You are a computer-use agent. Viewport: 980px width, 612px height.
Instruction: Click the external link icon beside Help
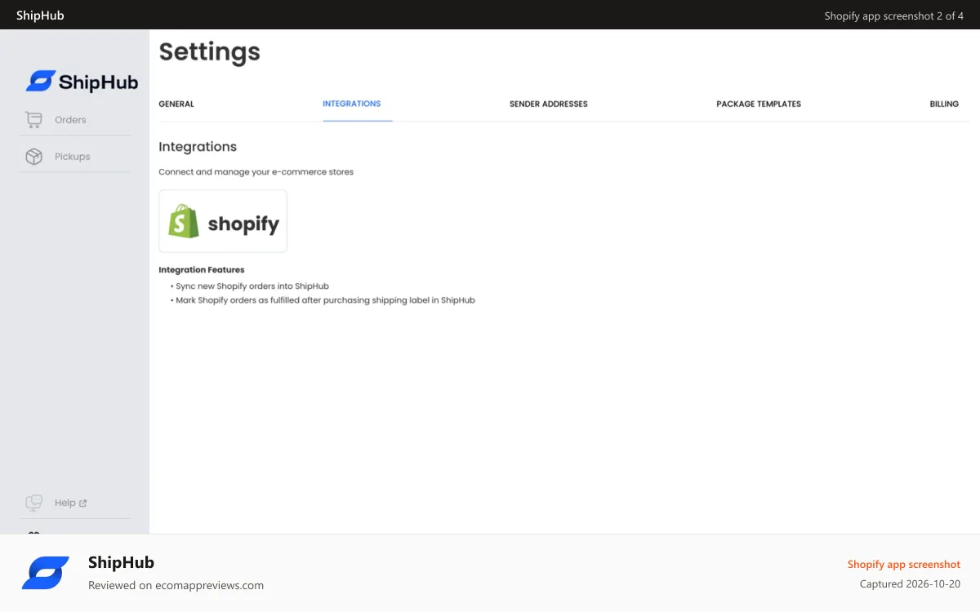(82, 503)
